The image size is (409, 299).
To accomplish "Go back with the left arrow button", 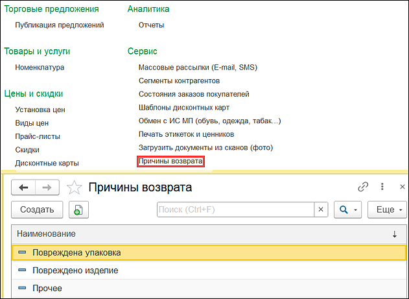I will pos(23,187).
